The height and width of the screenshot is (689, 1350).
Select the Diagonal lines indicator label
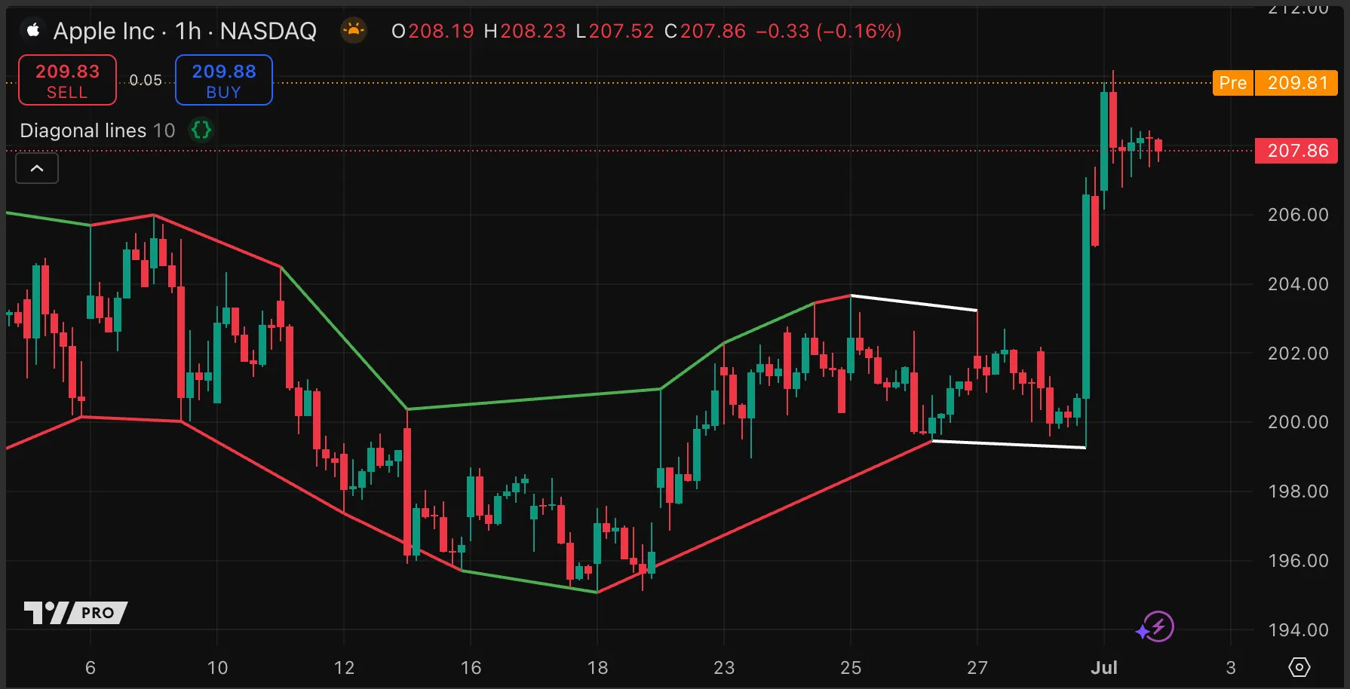click(x=83, y=130)
